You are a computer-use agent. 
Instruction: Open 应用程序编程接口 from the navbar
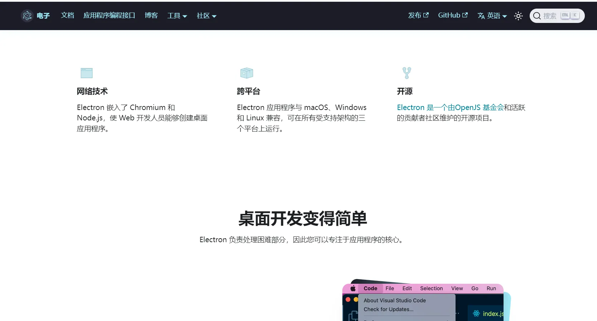pos(109,15)
